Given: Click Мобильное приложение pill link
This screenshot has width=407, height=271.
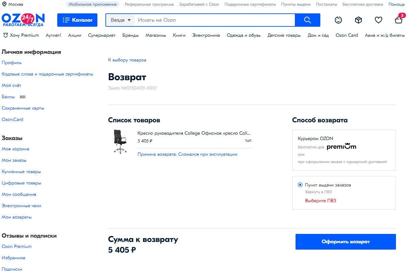Looking at the screenshot, I should point(93,4).
